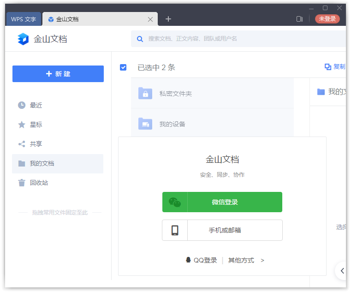The height and width of the screenshot is (292, 351).
Task: Focus the search documents input field
Action: (238, 39)
